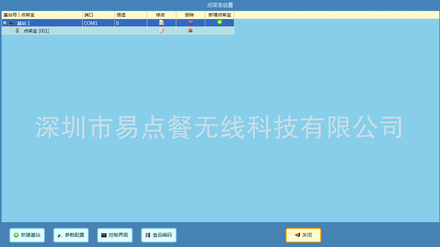Click the channel value 0 cell
Screen dimensions: 440x247
pyautogui.click(x=131, y=23)
